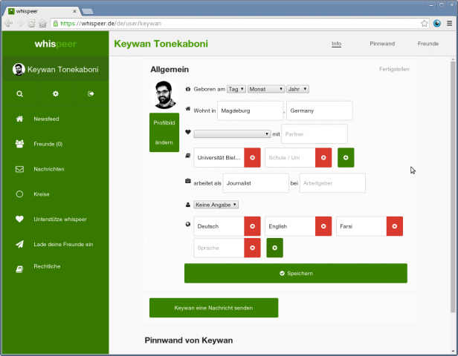Expand the Monat month dropdown
Viewport: 458px width, 356px height.
coord(266,89)
